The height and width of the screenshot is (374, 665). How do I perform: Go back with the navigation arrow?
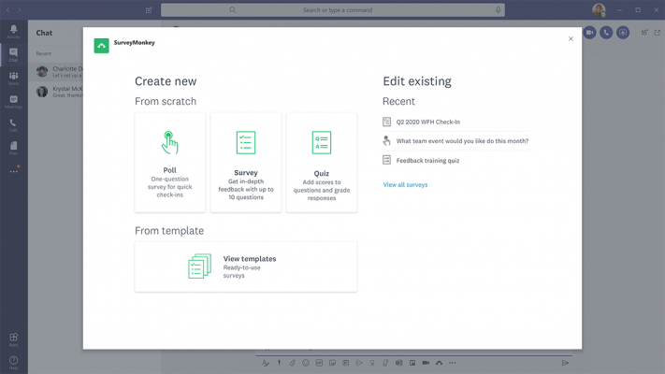(8, 9)
